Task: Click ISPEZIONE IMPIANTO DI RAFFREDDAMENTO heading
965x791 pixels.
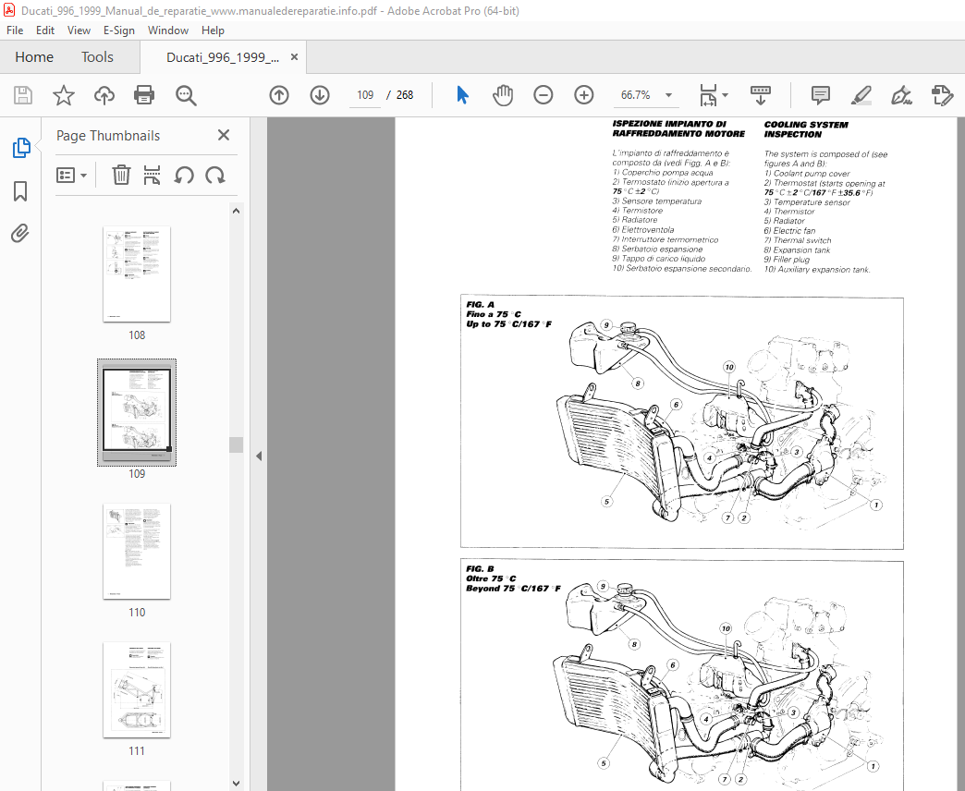Action: (x=678, y=128)
